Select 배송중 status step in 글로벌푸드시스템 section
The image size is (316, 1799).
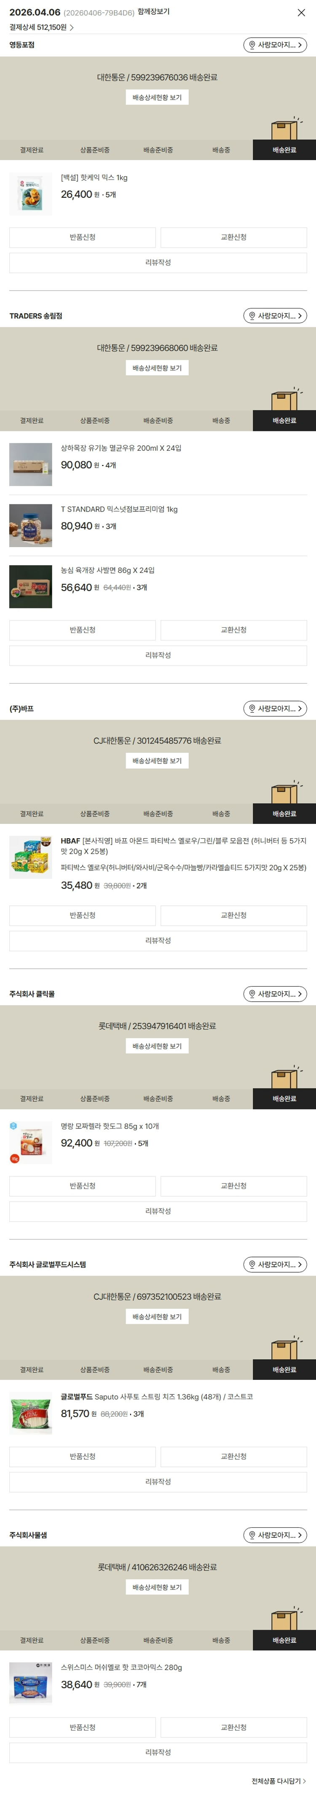pyautogui.click(x=221, y=1369)
